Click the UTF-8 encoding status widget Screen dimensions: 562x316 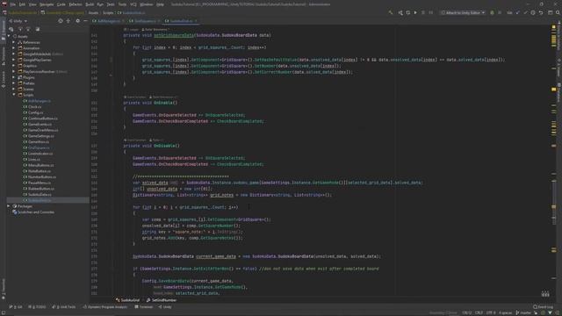tap(491, 312)
